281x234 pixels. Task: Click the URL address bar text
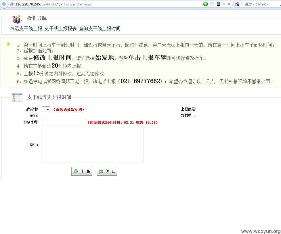tap(53, 4)
